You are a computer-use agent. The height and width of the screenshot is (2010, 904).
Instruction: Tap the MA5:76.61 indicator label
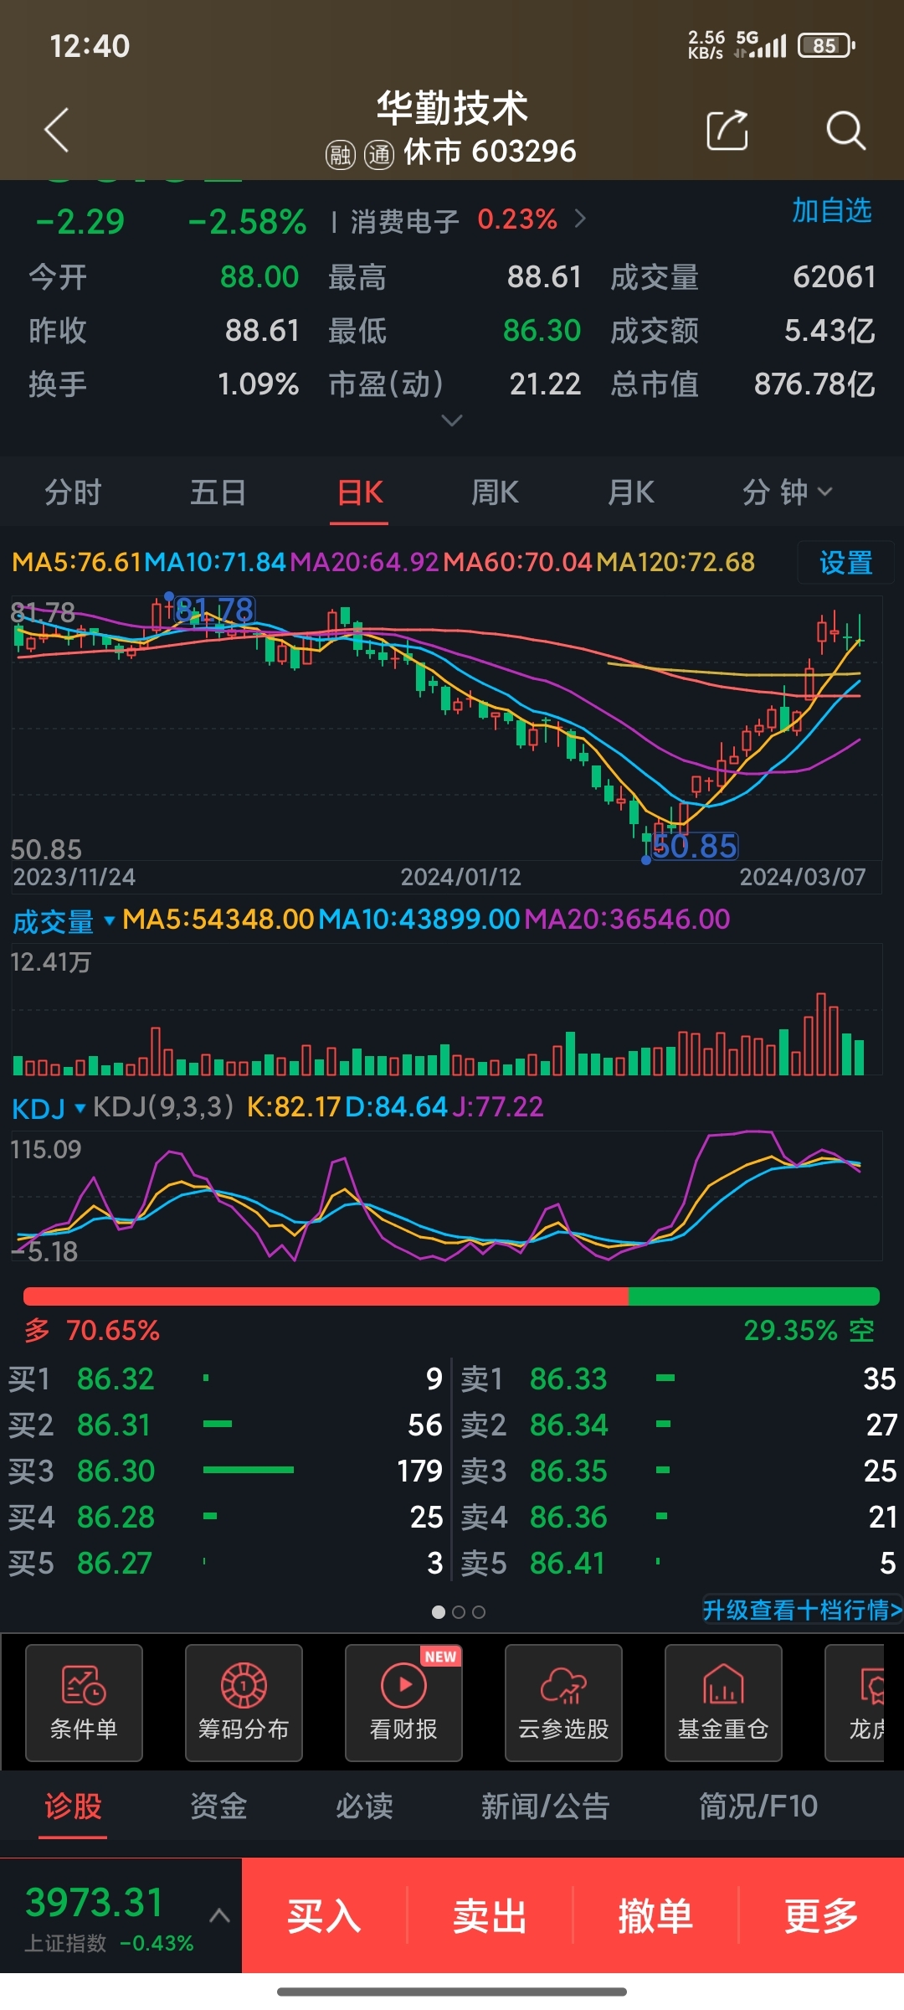77,562
